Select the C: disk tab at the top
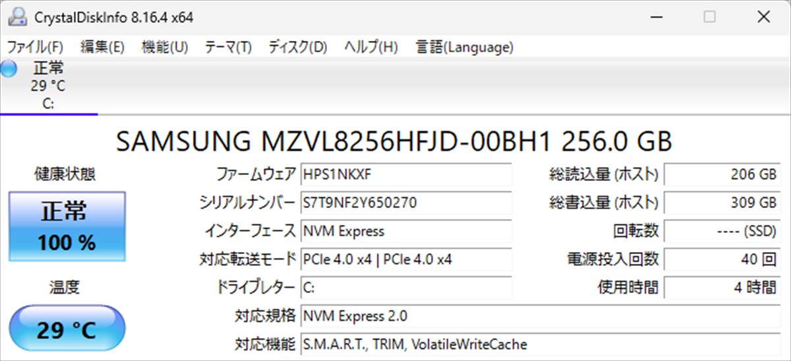This screenshot has height=361, width=791. click(x=48, y=86)
